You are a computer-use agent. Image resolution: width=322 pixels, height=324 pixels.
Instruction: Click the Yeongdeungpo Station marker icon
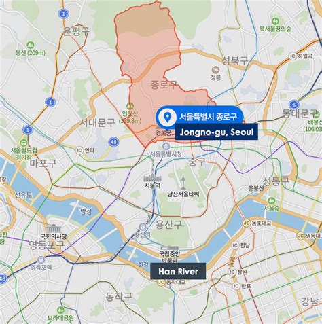click(x=41, y=259)
